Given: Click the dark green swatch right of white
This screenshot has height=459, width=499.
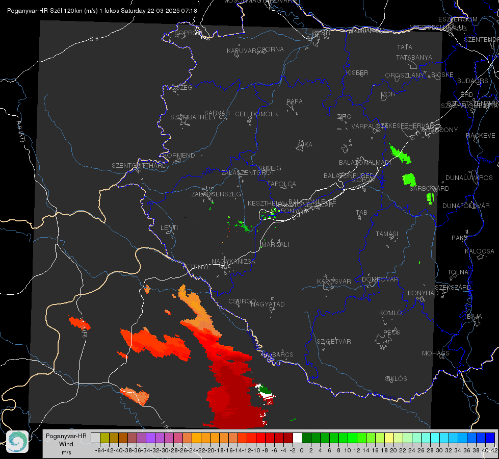Looking at the screenshot, I should tap(306, 438).
